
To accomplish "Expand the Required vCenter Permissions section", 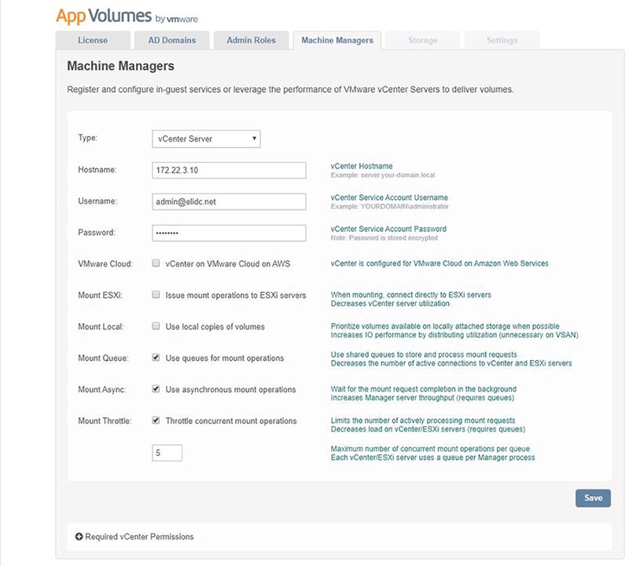I will click(x=139, y=537).
